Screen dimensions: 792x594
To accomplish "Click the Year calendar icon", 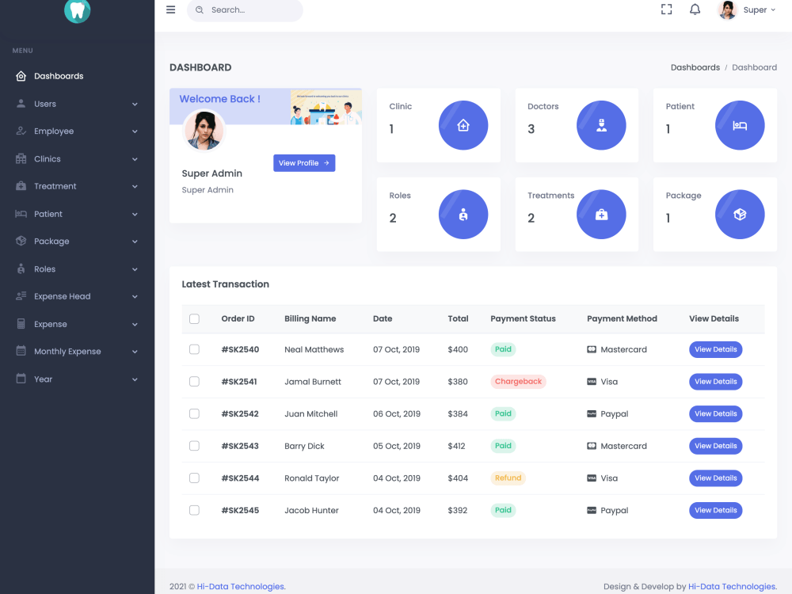I will coord(21,379).
